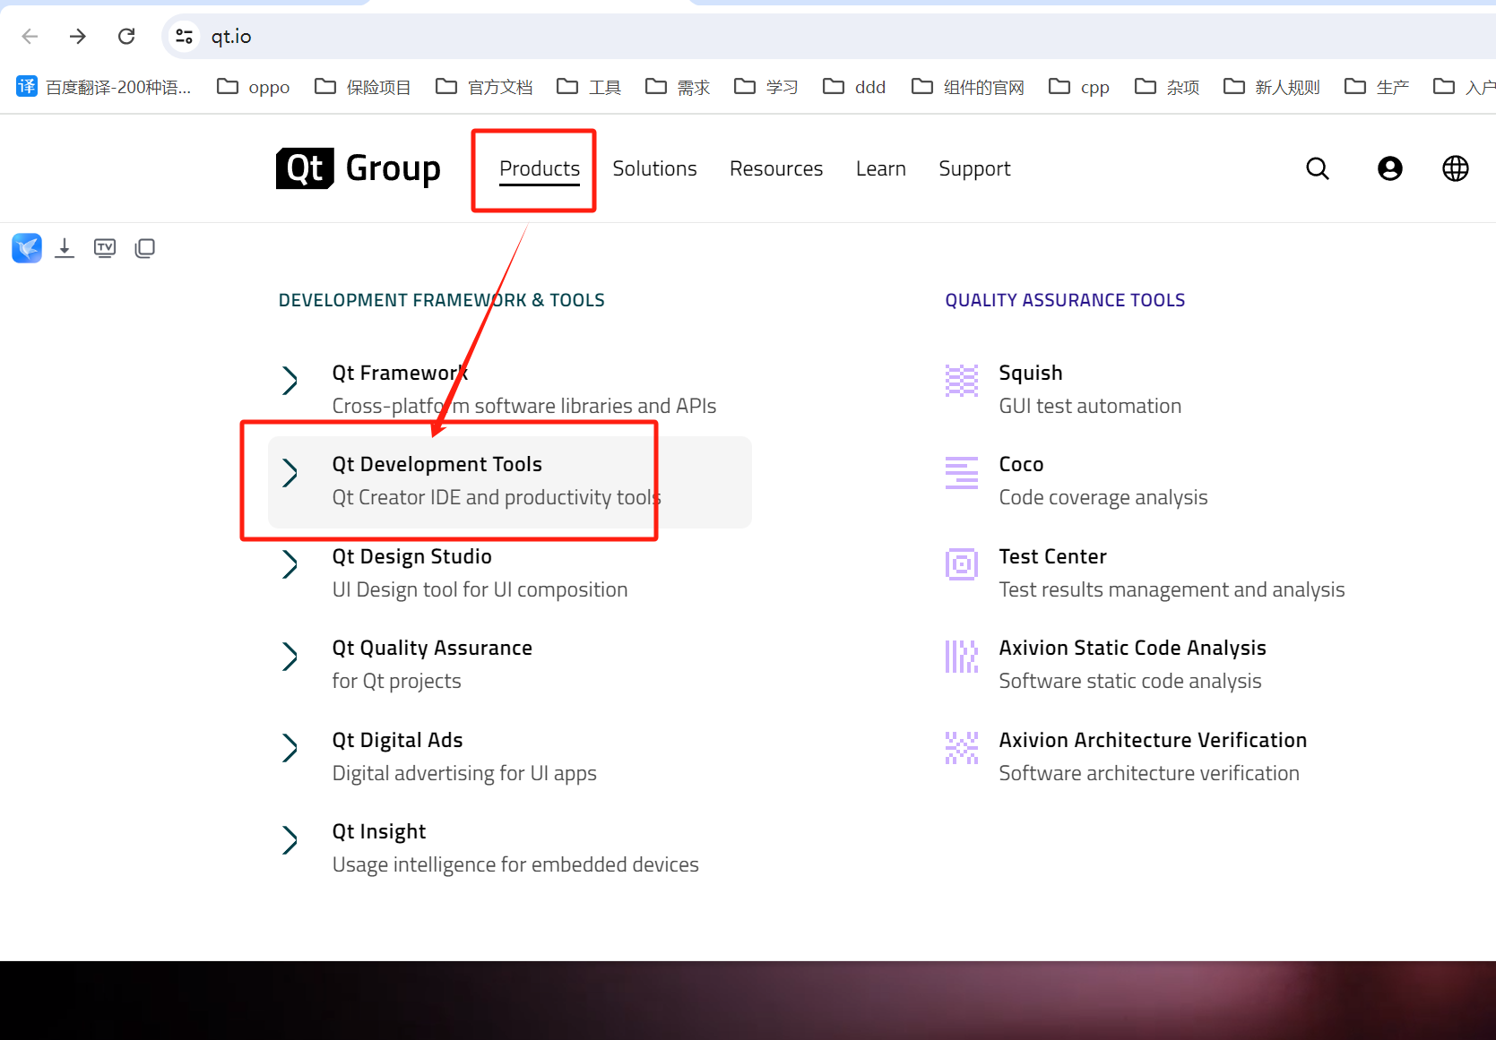
Task: Click 'Test results management and analysis' text
Action: [1172, 589]
